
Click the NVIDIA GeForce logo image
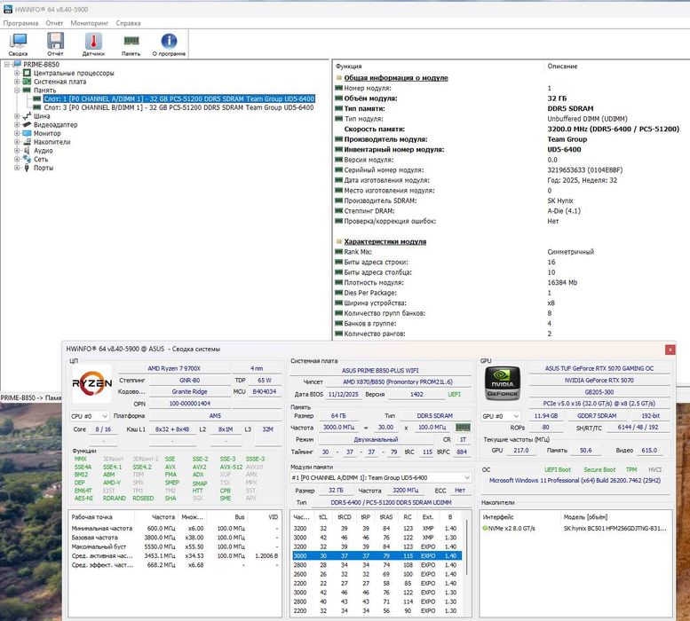501,385
